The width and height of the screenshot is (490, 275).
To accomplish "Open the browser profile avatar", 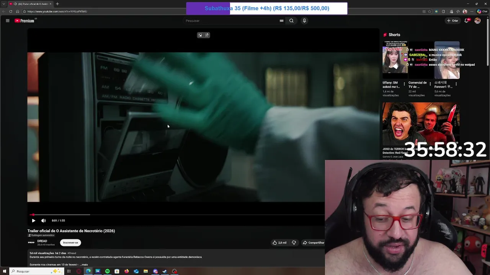I will pos(465,11).
